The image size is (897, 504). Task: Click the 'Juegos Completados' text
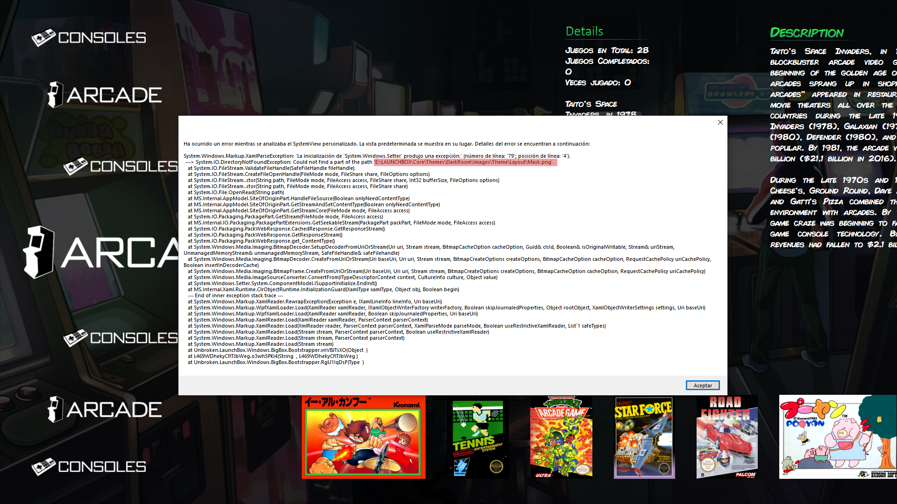tap(607, 61)
